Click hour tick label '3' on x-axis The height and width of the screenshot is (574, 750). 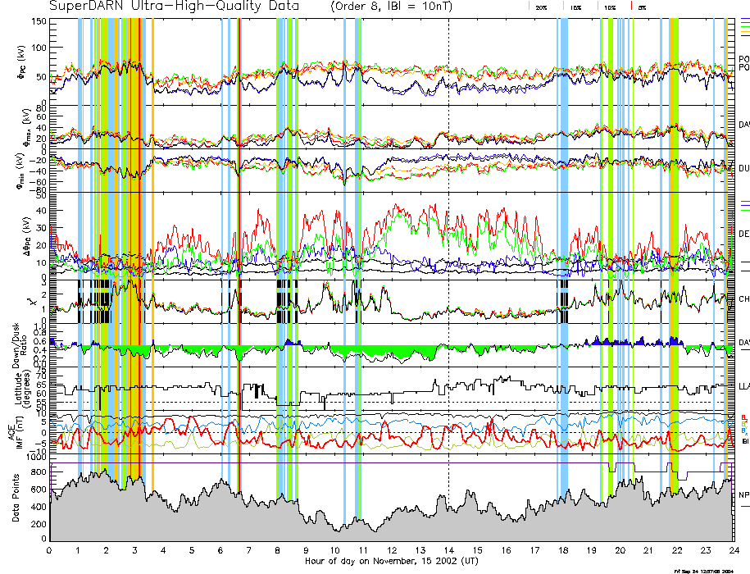click(135, 550)
